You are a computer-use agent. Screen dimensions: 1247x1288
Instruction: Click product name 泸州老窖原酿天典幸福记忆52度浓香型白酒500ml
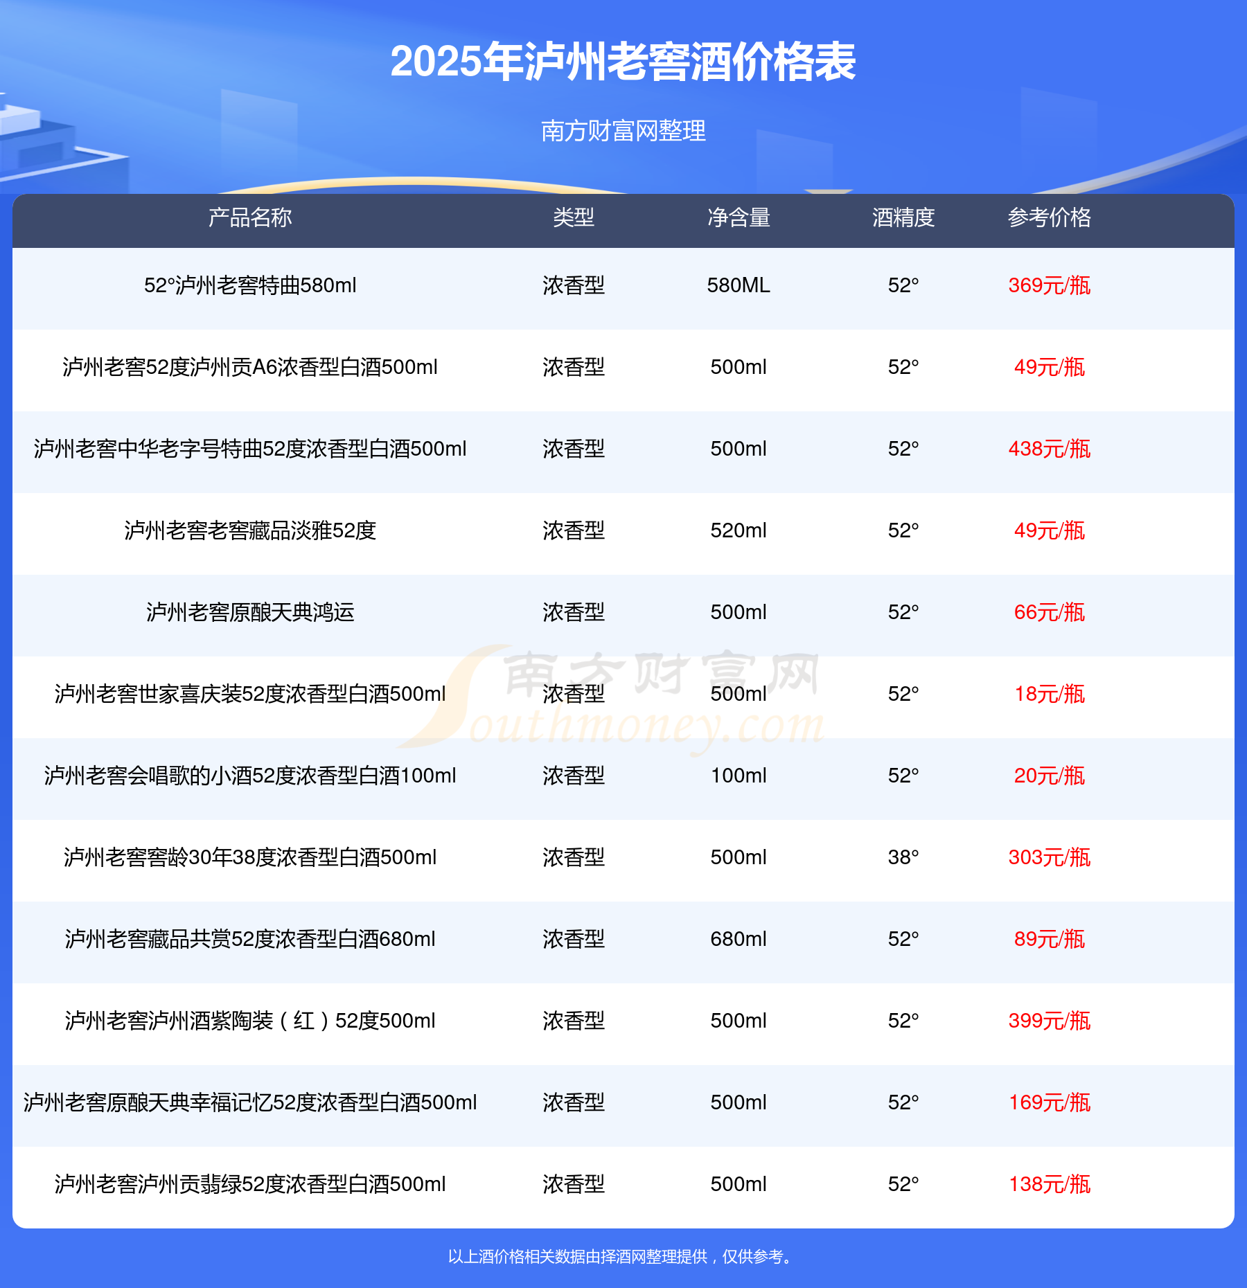point(250,1102)
